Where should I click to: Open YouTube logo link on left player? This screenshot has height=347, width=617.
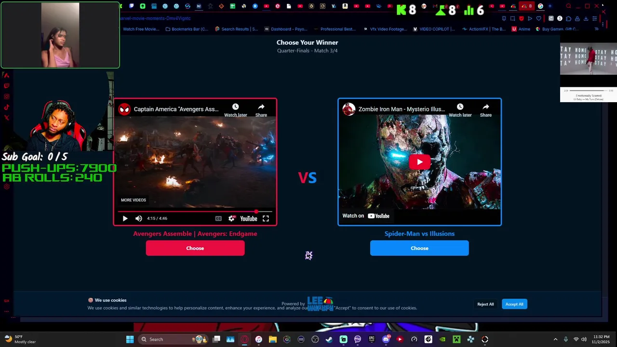click(x=249, y=218)
